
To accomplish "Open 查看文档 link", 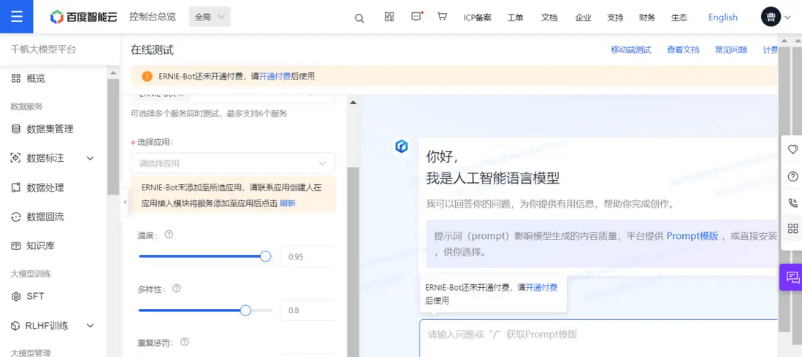I will (x=684, y=50).
